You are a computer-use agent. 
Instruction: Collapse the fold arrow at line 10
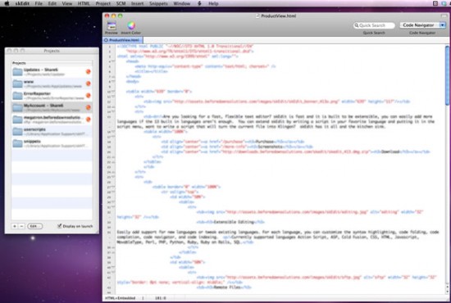pyautogui.click(x=113, y=92)
